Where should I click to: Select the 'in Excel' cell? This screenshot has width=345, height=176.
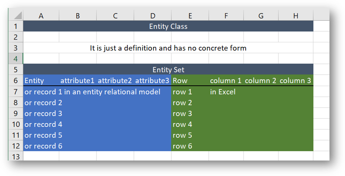[x=226, y=92]
